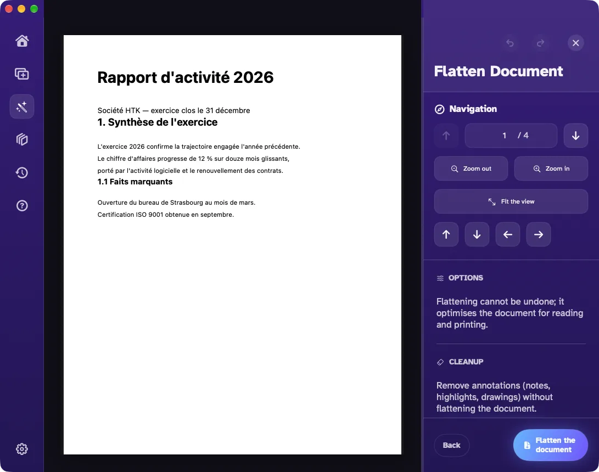Select the magic wand tools icon
Viewport: 599px width, 472px height.
coord(22,106)
